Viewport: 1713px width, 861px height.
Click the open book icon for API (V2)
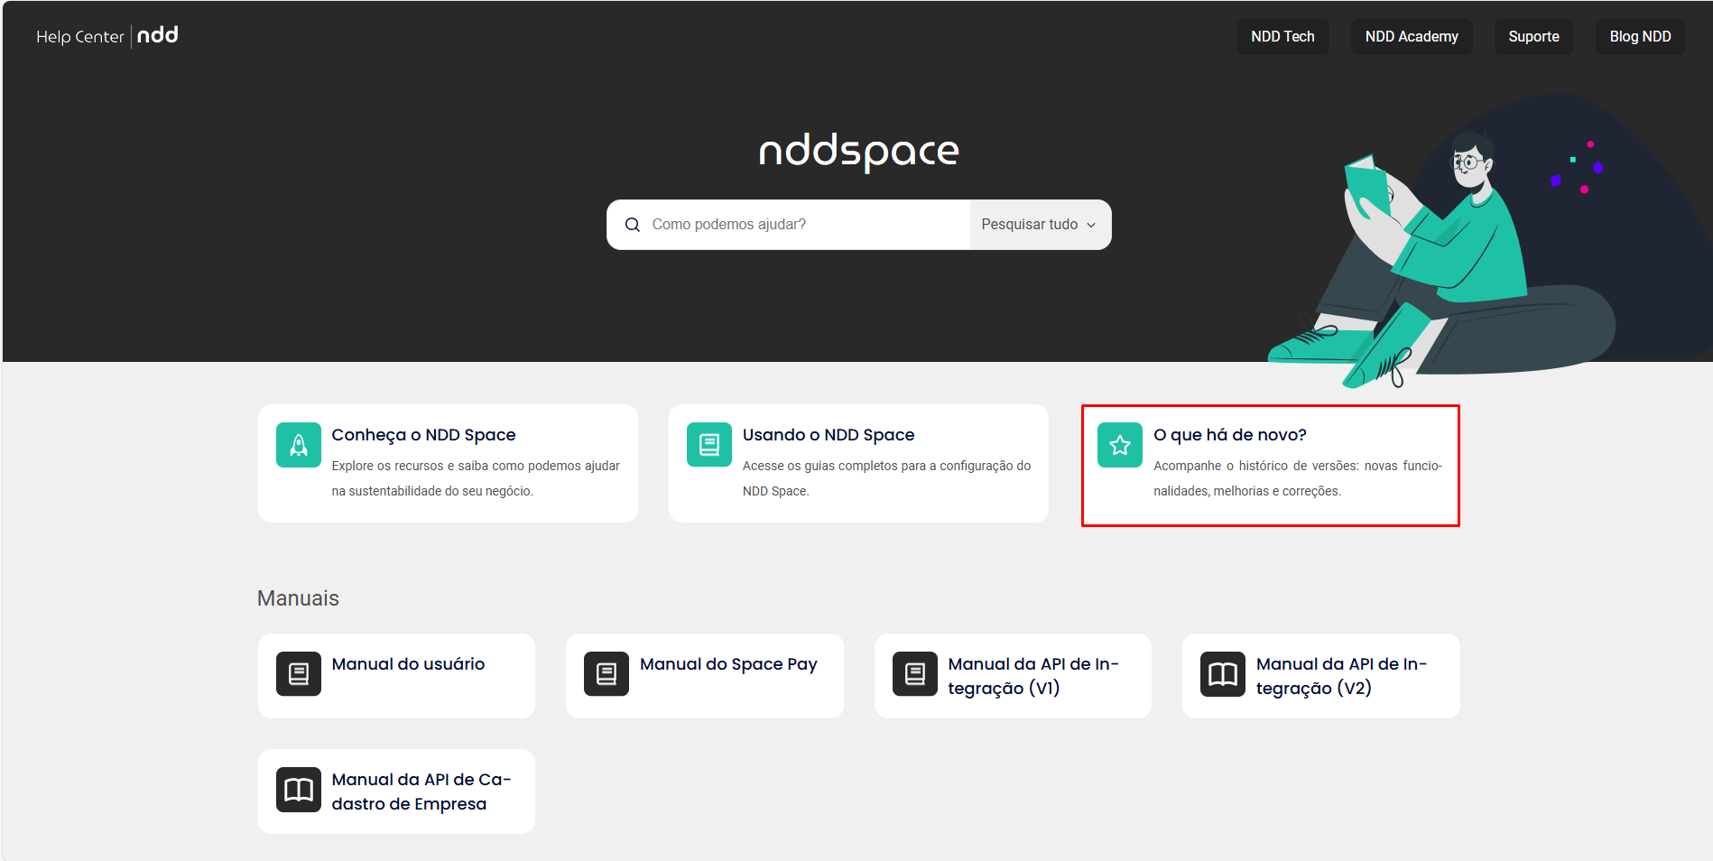click(x=1223, y=674)
